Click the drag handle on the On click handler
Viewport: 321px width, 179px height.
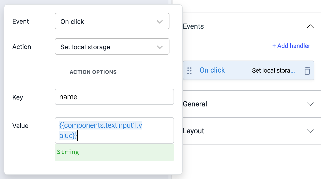(189, 71)
